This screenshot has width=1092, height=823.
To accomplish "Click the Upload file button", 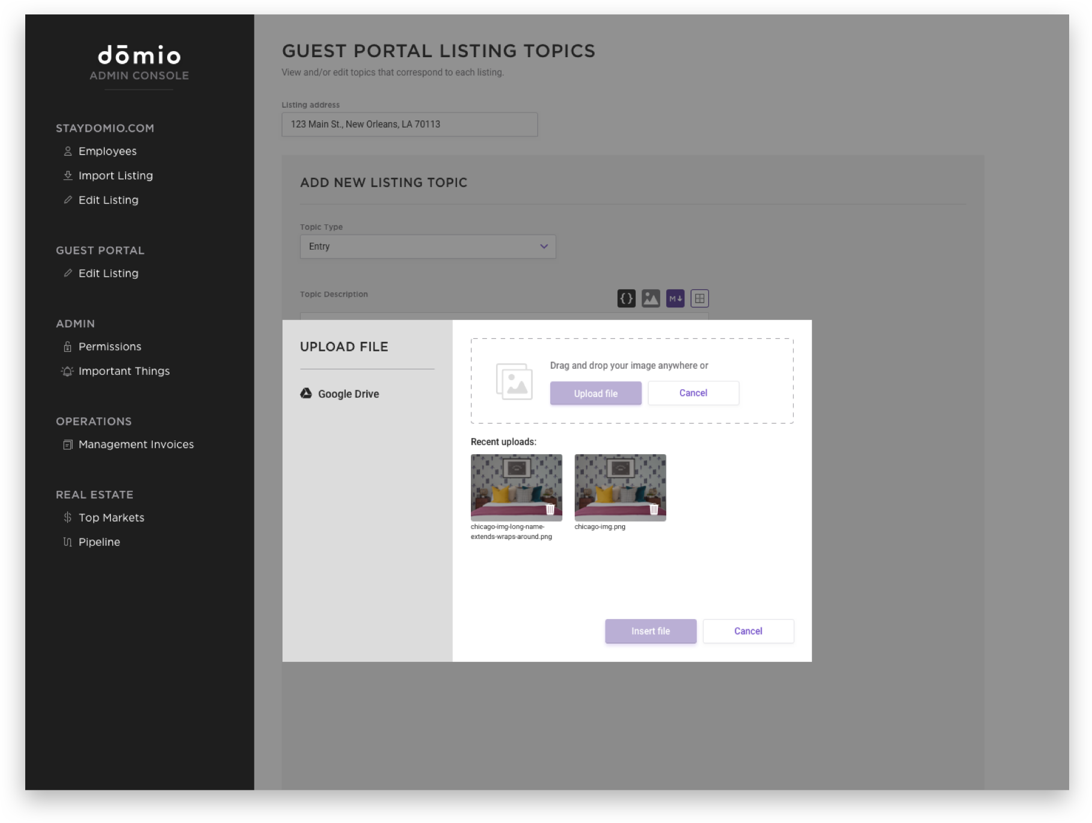I will (595, 393).
